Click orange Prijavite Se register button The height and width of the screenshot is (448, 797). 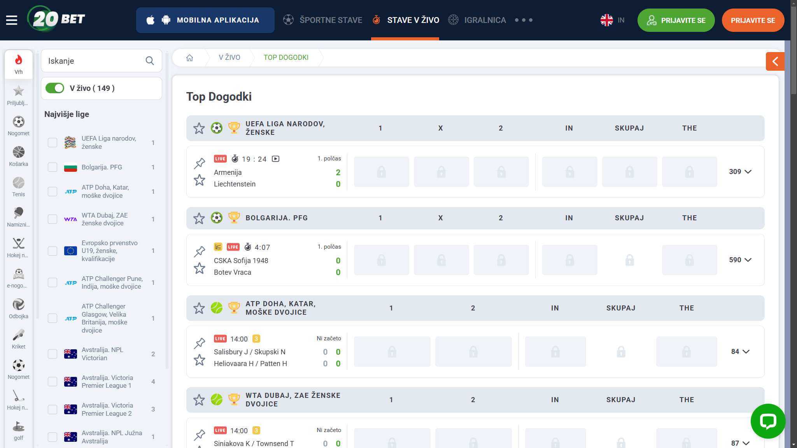point(753,20)
